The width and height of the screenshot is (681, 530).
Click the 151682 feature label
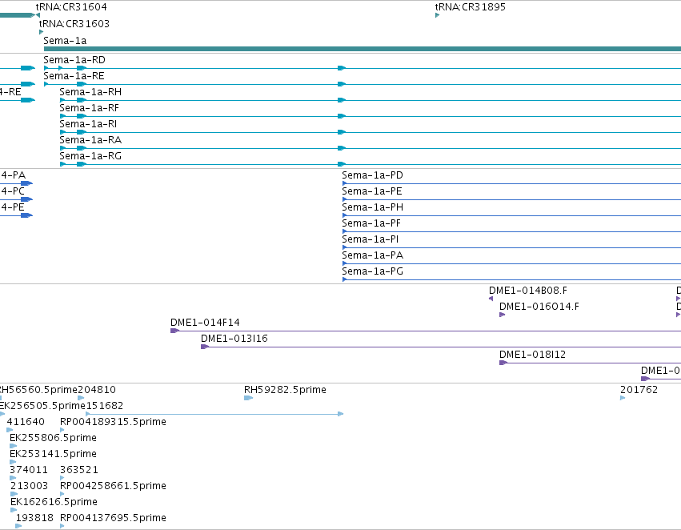pyautogui.click(x=105, y=406)
